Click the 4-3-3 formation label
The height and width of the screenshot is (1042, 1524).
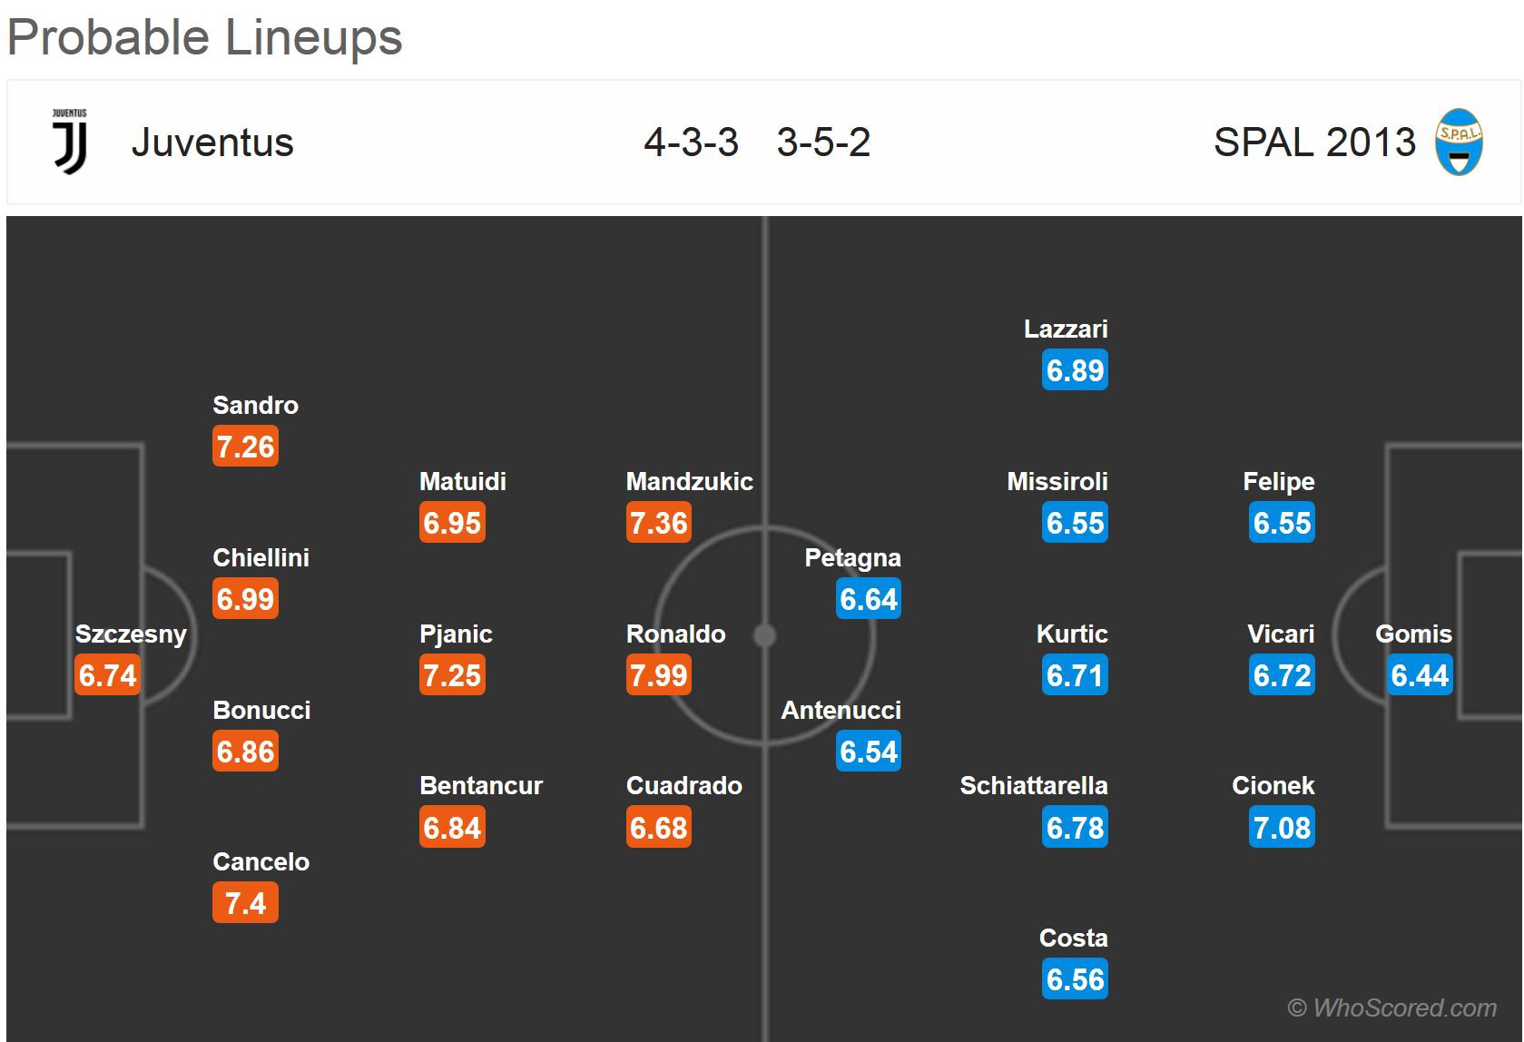(x=691, y=143)
